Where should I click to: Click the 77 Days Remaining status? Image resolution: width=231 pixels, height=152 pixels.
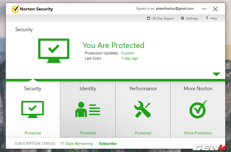[x=76, y=143]
